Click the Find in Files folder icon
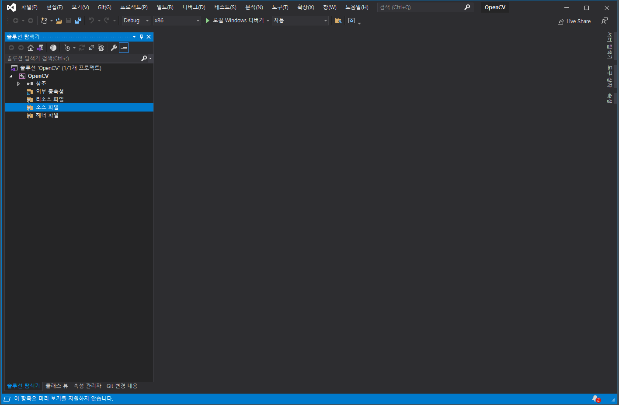The image size is (619, 405). [338, 21]
